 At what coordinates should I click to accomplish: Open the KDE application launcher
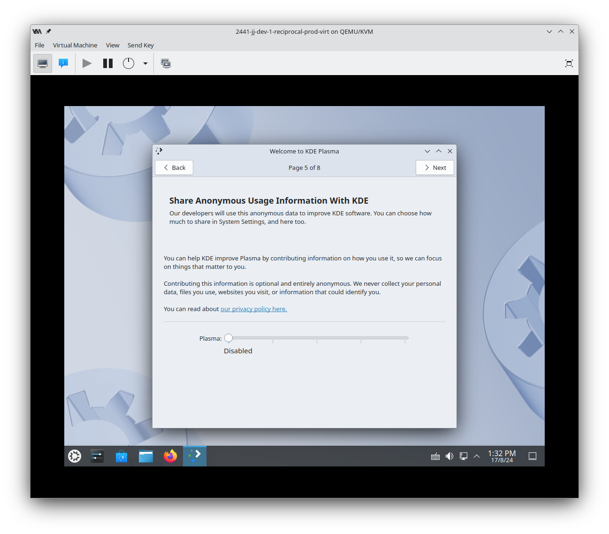pos(75,456)
